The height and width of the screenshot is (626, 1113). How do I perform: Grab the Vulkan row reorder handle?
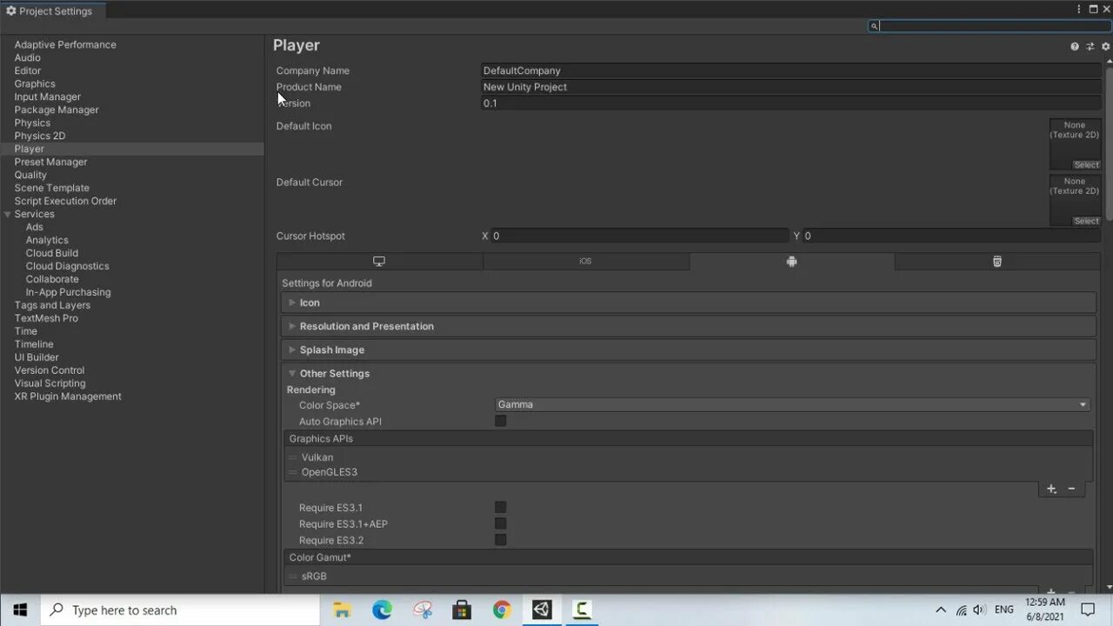tap(293, 457)
